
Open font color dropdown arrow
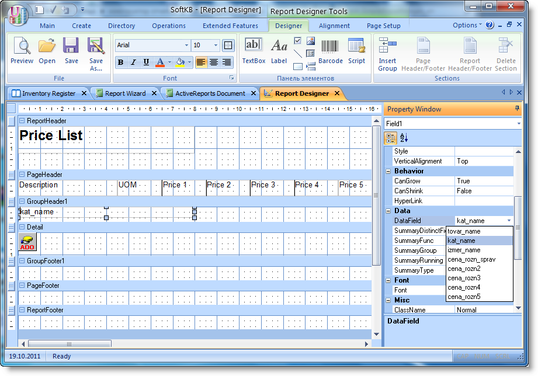pyautogui.click(x=170, y=62)
